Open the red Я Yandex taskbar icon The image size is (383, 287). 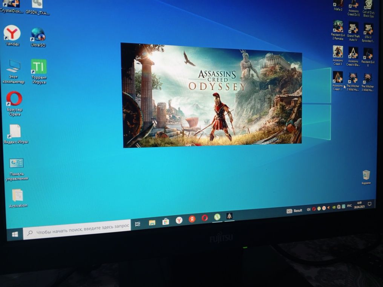192,219
